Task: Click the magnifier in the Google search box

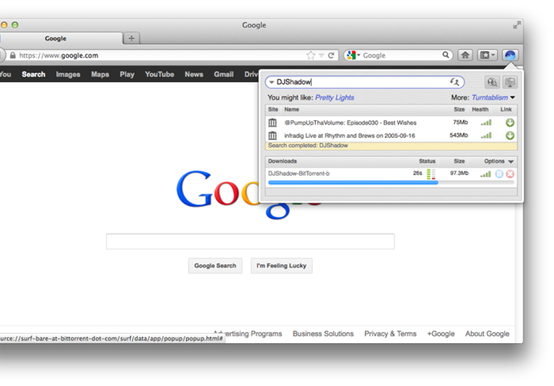Action: [445, 55]
